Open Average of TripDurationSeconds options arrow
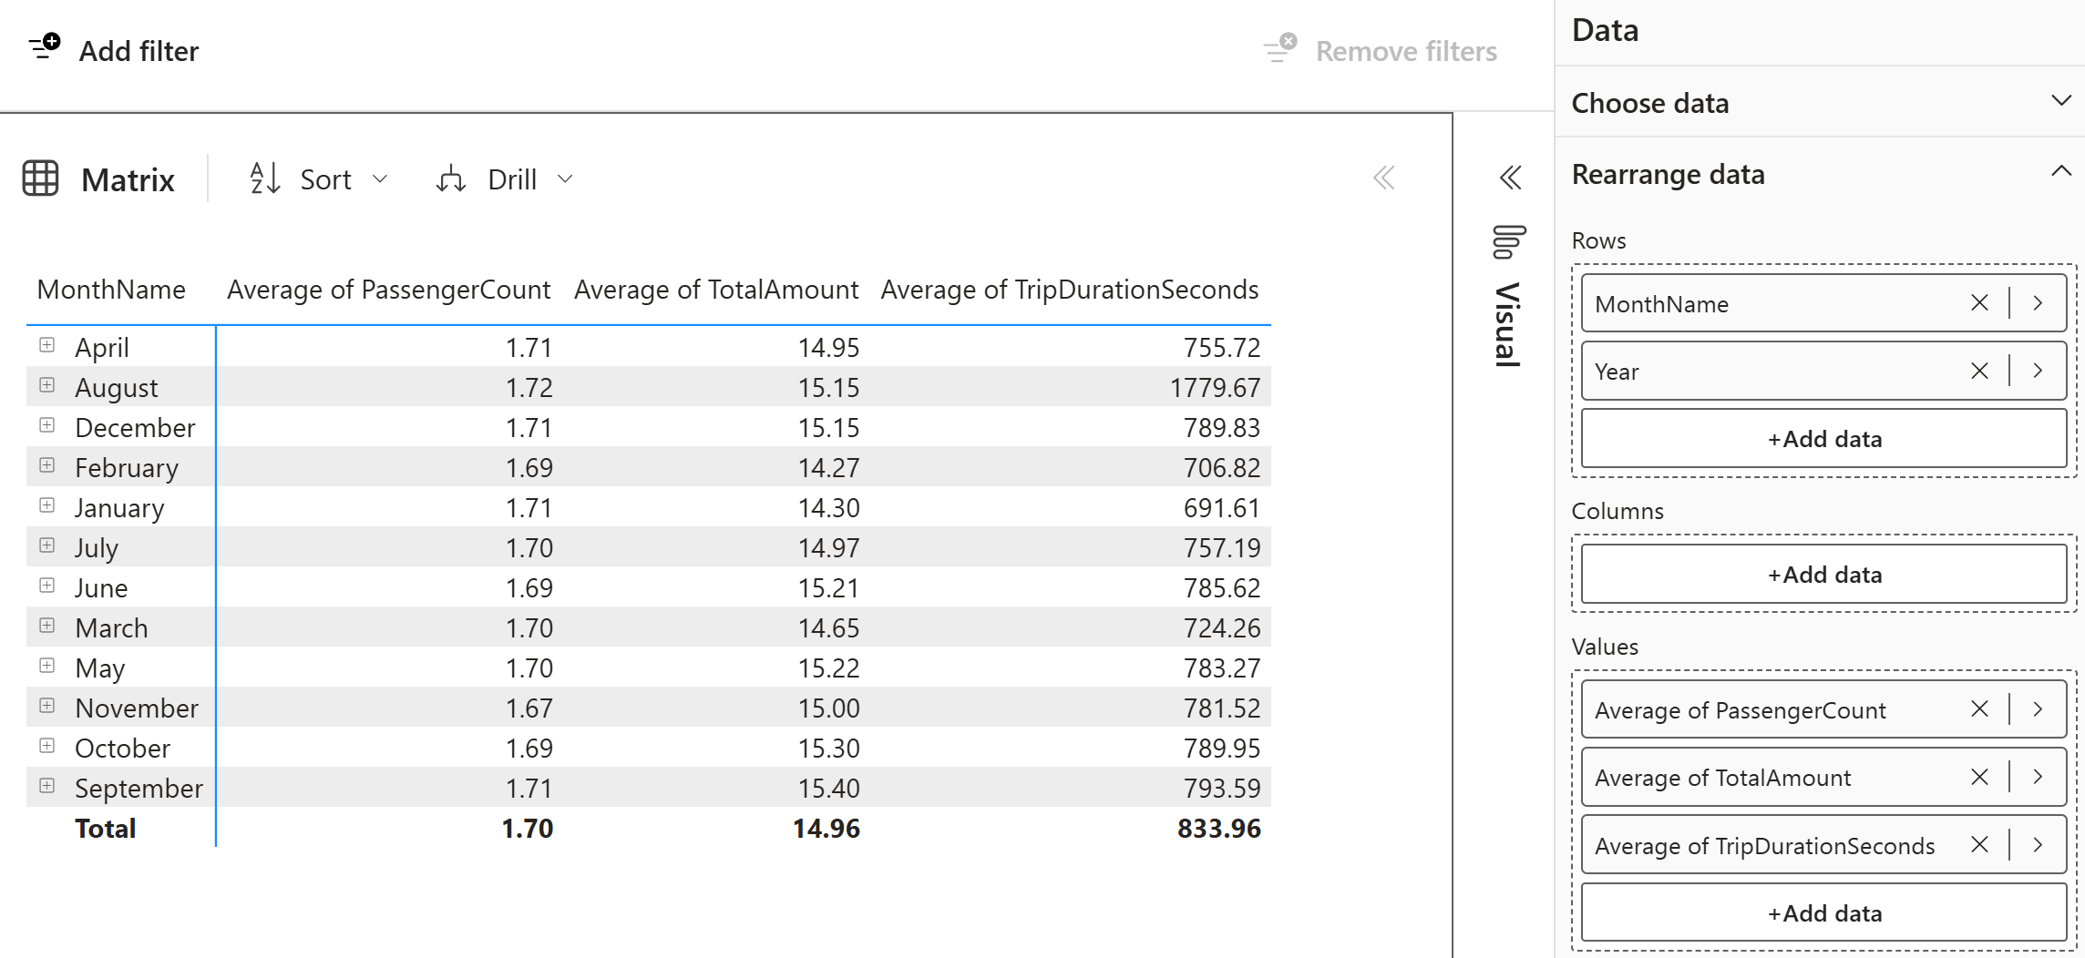Viewport: 2085px width, 958px height. [2039, 845]
